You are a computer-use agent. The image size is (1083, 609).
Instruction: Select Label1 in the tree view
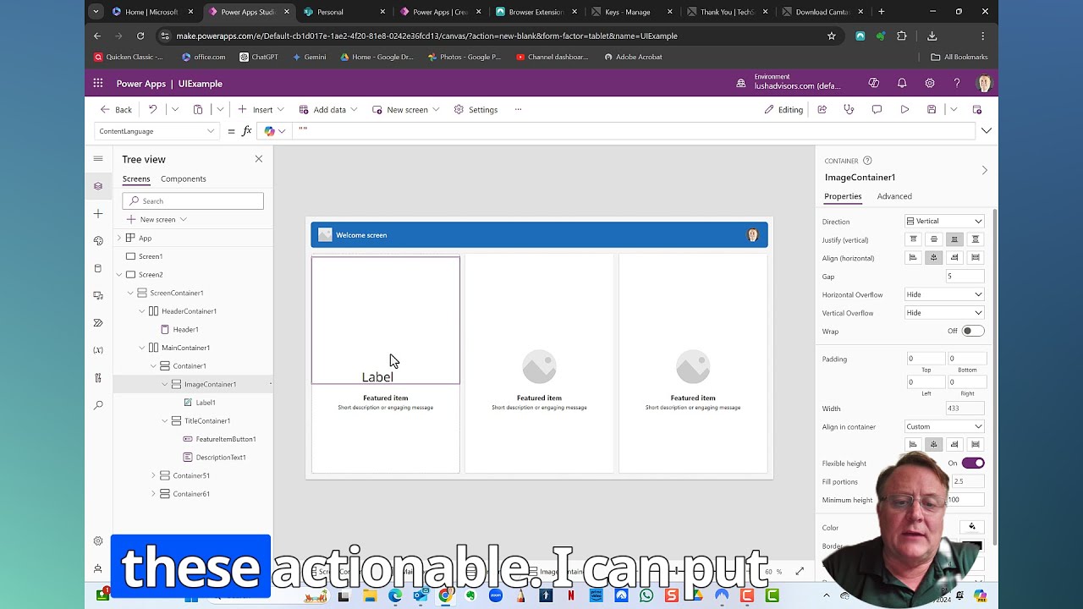[x=206, y=403]
